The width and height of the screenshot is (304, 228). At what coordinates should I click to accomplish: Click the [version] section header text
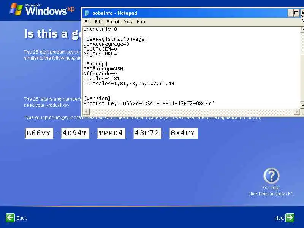(97, 98)
